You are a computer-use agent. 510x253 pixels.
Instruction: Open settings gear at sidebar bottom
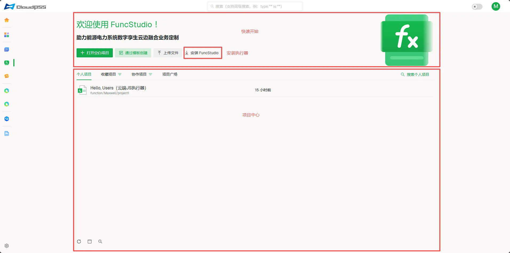(x=7, y=246)
